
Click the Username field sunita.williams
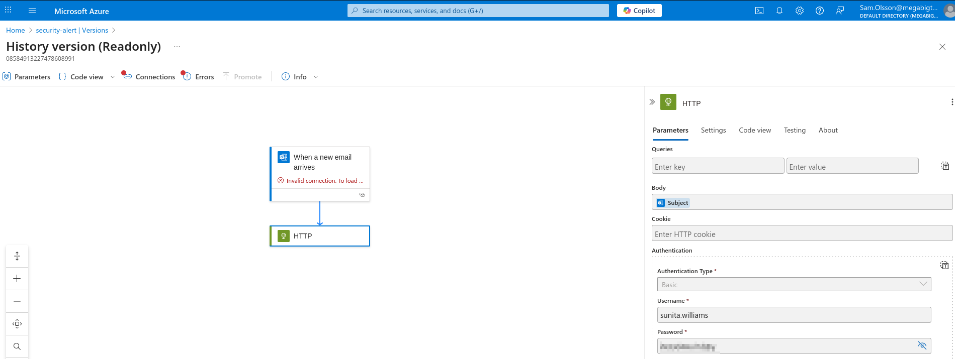(x=794, y=315)
